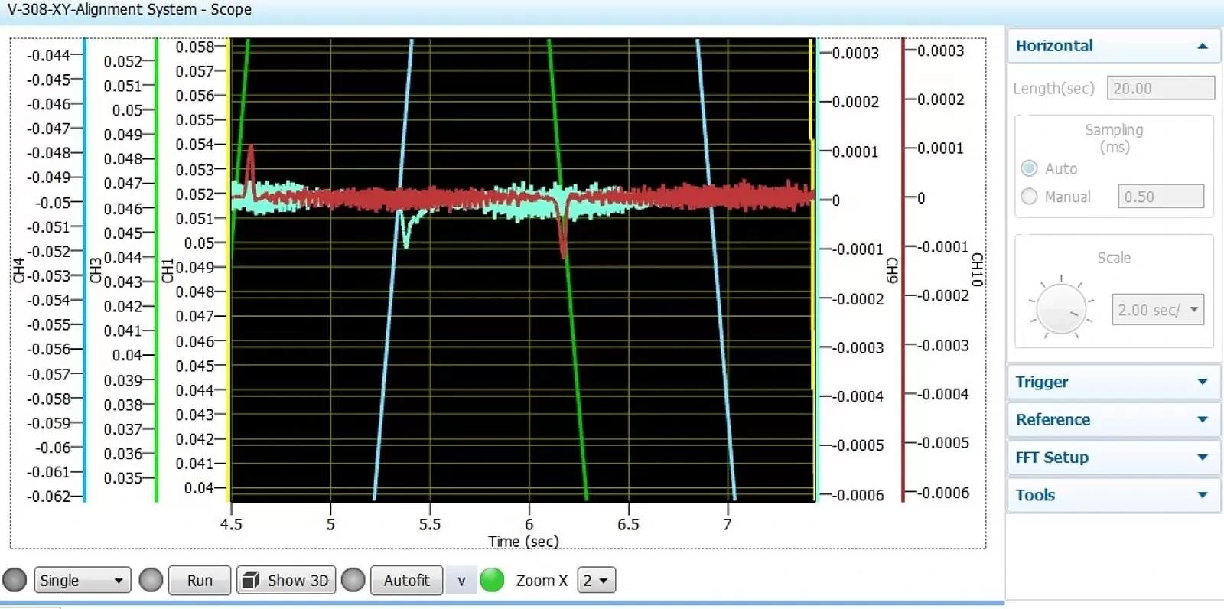The height and width of the screenshot is (609, 1224).
Task: Expand the Trigger panel
Action: [x=1113, y=382]
